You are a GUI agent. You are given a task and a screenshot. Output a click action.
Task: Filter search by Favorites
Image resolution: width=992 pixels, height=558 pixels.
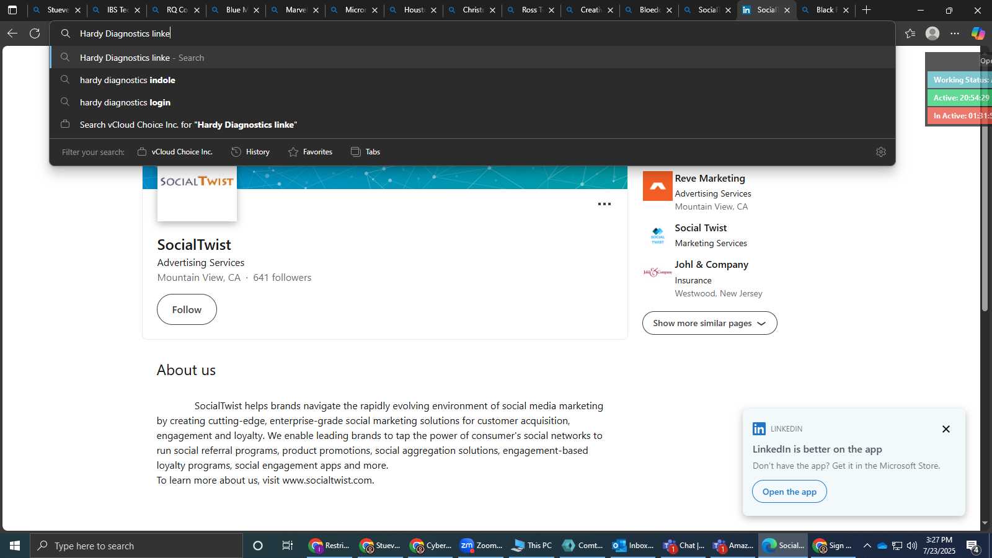[x=311, y=152]
